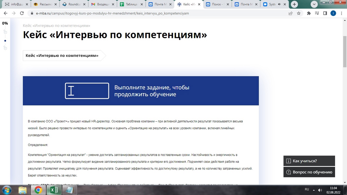
Task: Click the volume speaker icon in system tray
Action: click(320, 190)
